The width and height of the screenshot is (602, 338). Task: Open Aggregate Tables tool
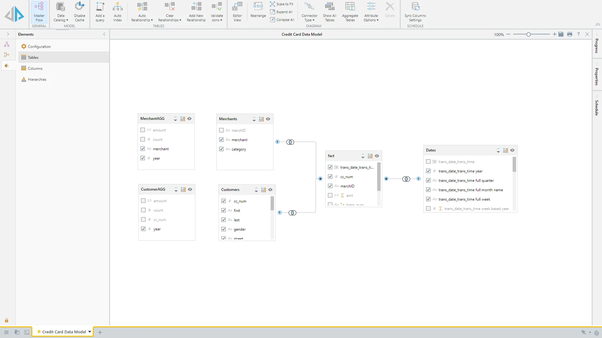point(350,12)
